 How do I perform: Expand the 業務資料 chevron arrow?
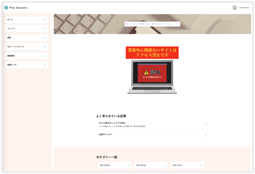[x=45, y=56]
